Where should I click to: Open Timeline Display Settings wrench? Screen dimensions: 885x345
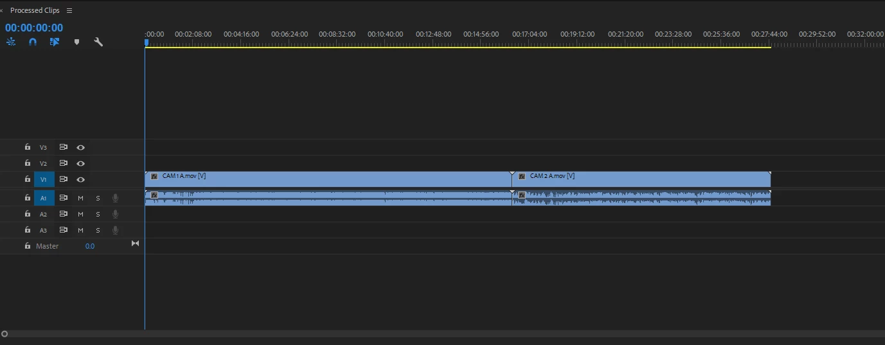(98, 42)
